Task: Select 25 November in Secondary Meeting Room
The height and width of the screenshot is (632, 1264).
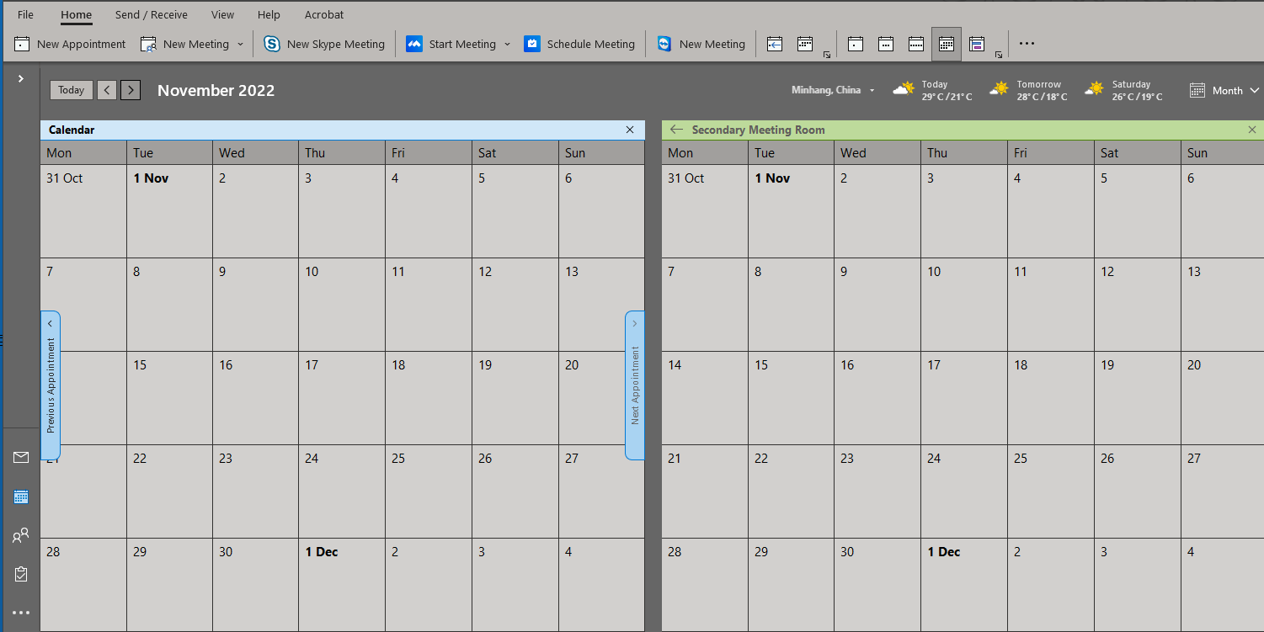Action: click(1051, 491)
